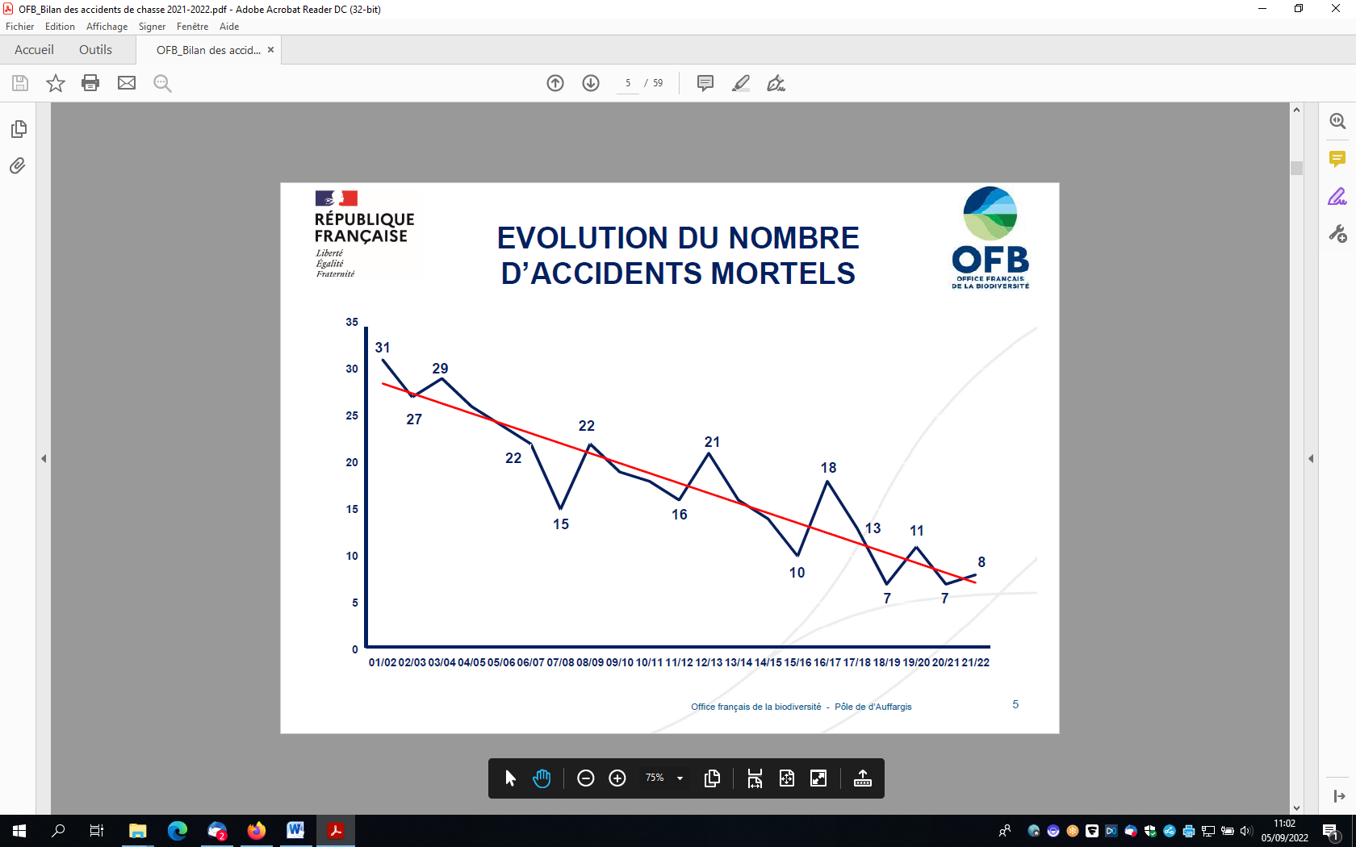Send the file by email envelope icon
Viewport: 1356px width, 847px height.
[x=127, y=83]
